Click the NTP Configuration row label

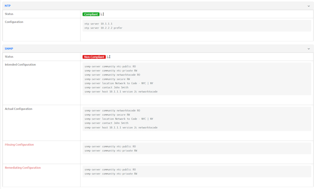tap(14, 22)
